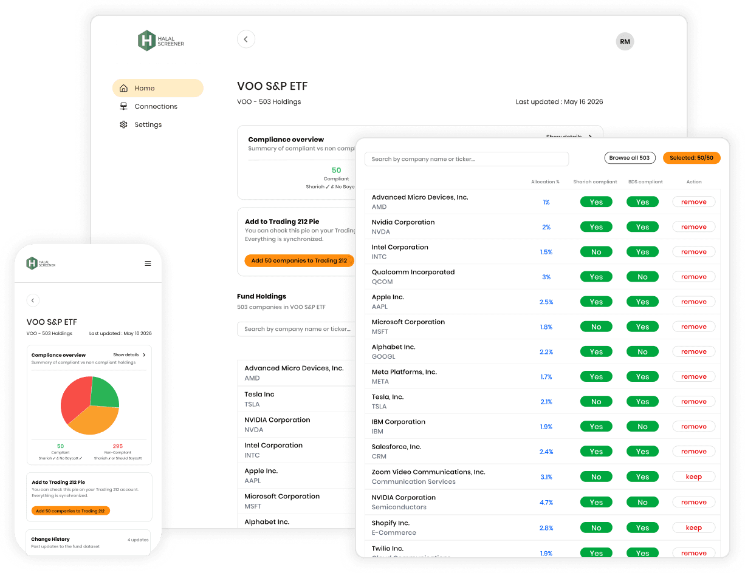Remove Advanced Micro Devices from selection

tap(693, 202)
